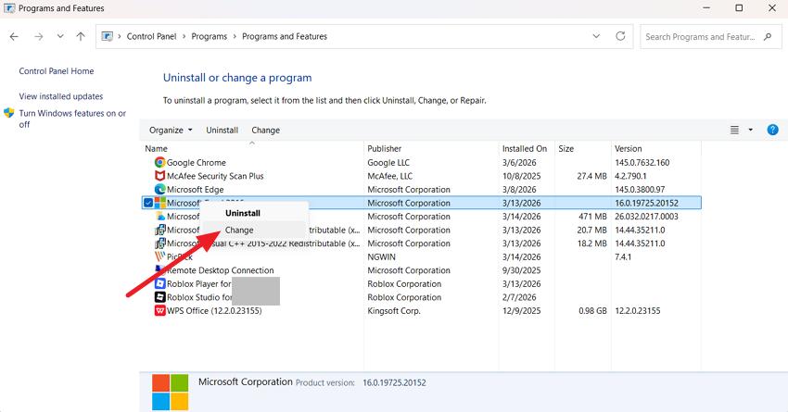Viewport: 788px width, 412px height.
Task: Open Control Panel Home link
Action: [x=57, y=71]
